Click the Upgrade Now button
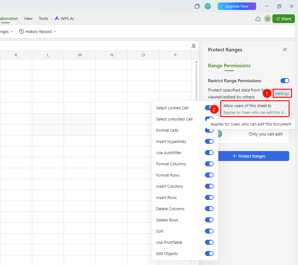Screen dimensions: 298x265 (x=237, y=6)
